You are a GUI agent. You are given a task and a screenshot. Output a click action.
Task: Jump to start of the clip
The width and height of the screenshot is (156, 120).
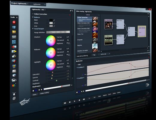click(x=65, y=103)
